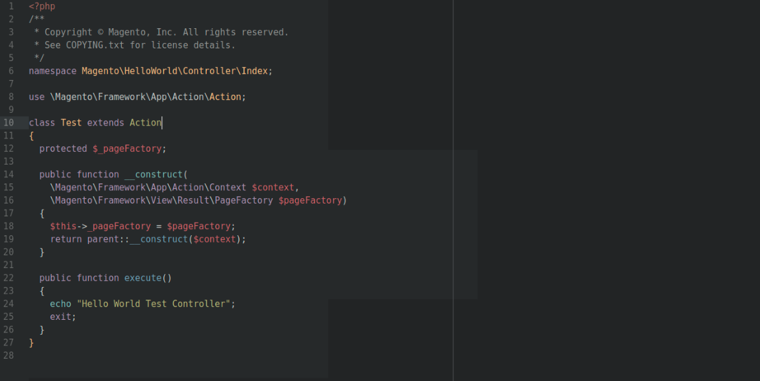Click the "exit" statement on line 25
Viewport: 760px width, 381px height.
tap(61, 316)
